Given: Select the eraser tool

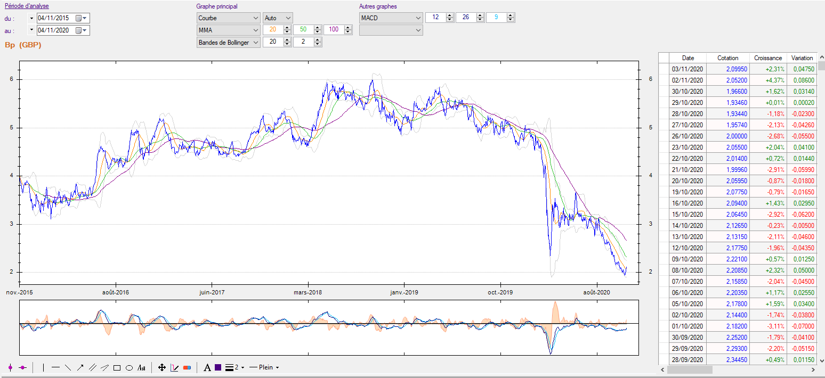Looking at the screenshot, I should [187, 367].
